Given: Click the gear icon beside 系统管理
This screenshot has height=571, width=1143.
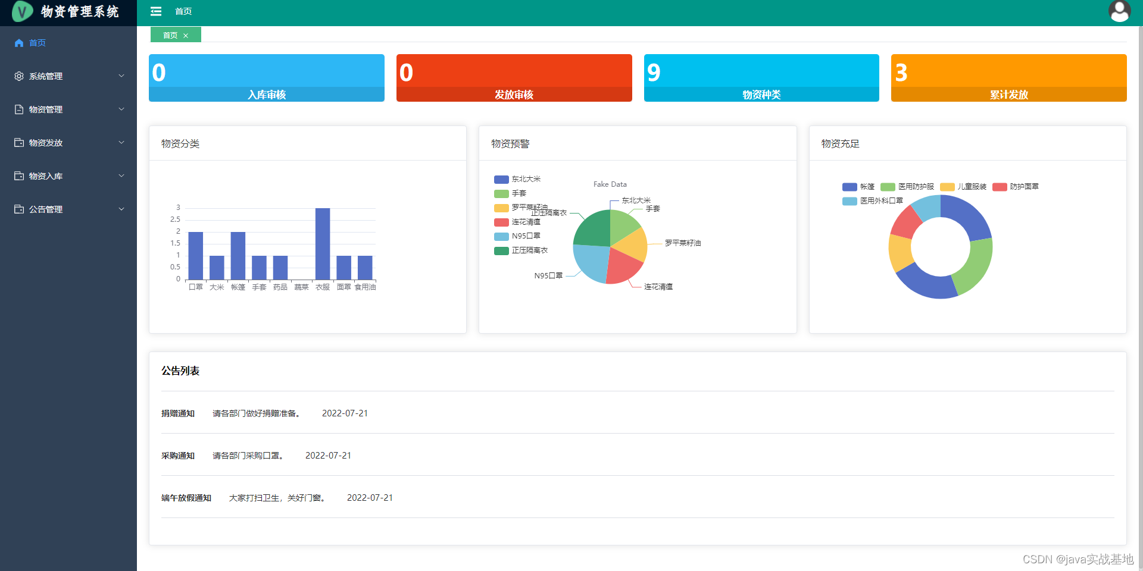Looking at the screenshot, I should pyautogui.click(x=19, y=76).
